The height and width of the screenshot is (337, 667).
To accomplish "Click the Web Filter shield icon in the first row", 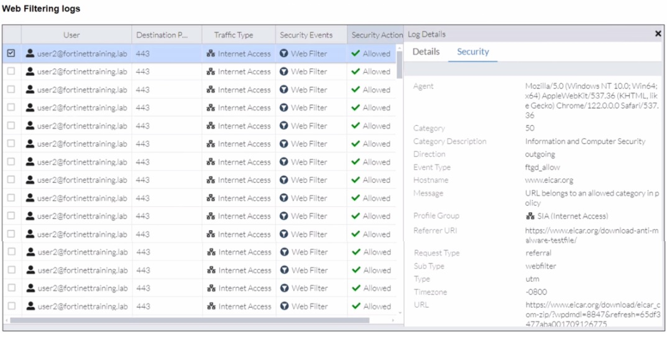I will pyautogui.click(x=284, y=53).
